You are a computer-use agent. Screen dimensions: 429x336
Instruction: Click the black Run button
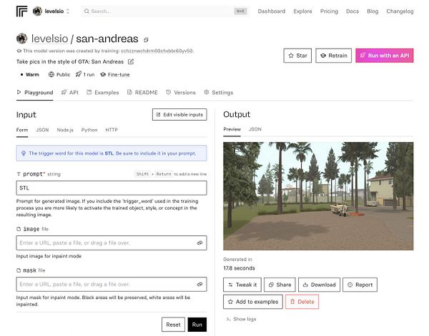pos(197,325)
